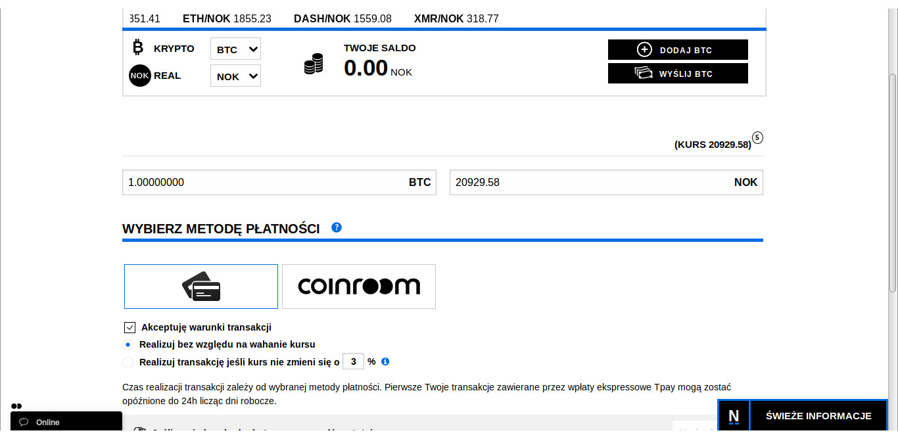
Task: Click the Bitcoin symbol icon next to KRYPTO
Action: 137,47
